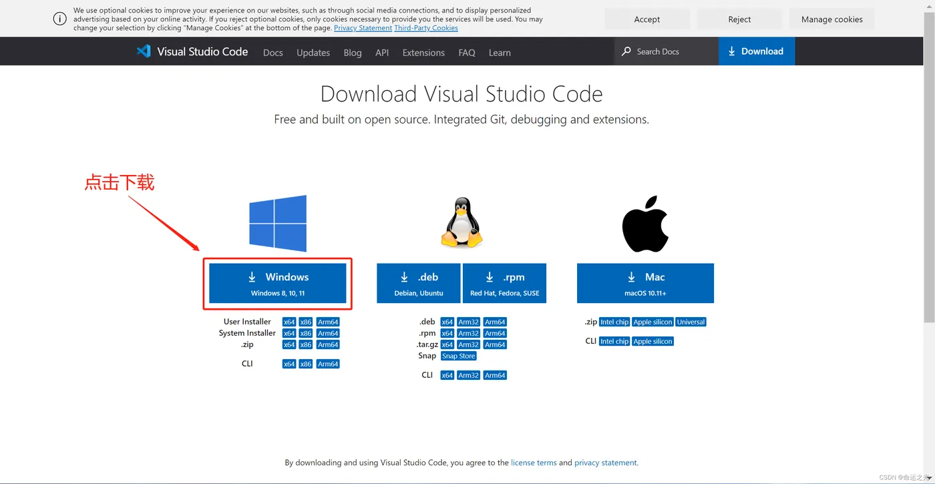Click the Visual Studio Code logo icon
The width and height of the screenshot is (935, 484).
[x=144, y=51]
